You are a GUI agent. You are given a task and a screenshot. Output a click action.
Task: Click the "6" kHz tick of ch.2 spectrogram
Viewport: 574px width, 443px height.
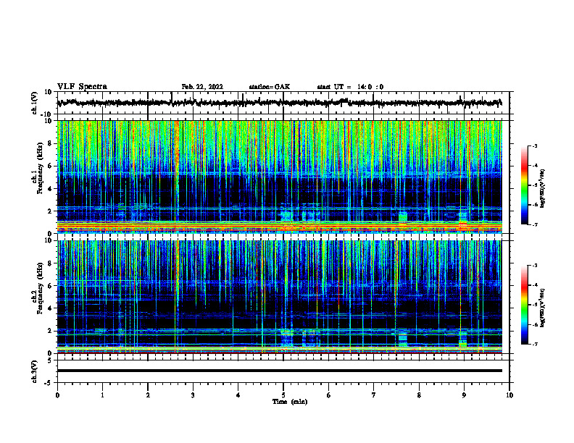point(50,286)
